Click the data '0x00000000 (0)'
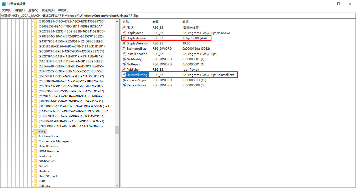Screen dimensions: 356x188 (193, 85)
